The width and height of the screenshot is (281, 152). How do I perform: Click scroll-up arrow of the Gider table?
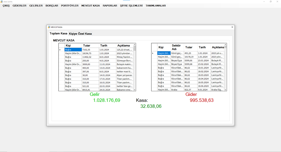tap(225, 45)
